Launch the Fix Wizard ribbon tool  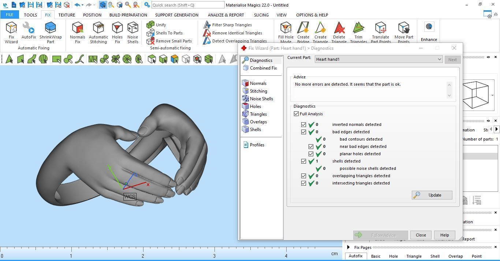tap(11, 33)
